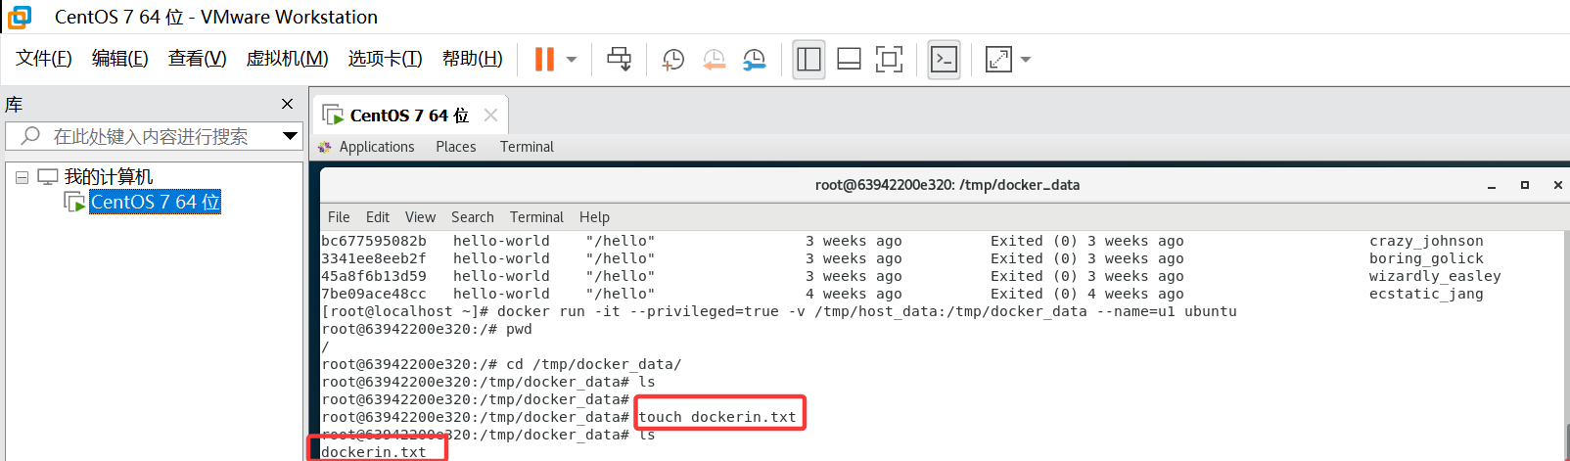Open the GNOME Applications menu

tap(377, 147)
